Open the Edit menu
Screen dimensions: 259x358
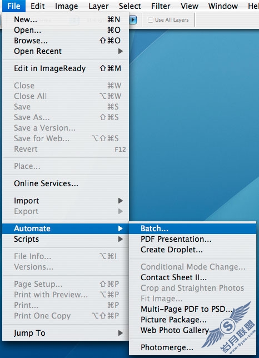point(38,6)
